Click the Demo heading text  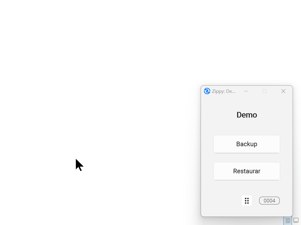pos(247,115)
